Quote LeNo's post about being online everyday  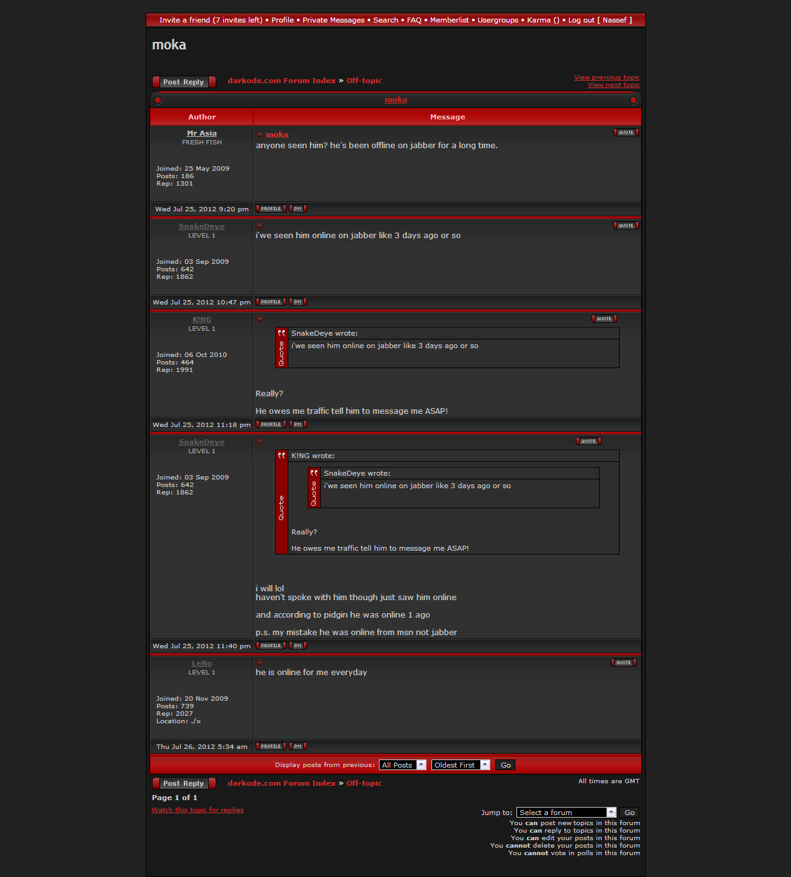[623, 663]
